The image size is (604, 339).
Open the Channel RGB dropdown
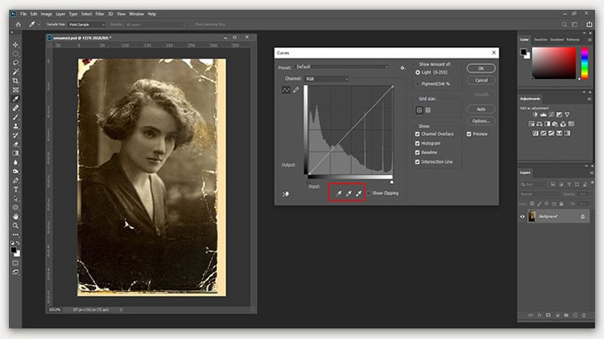tap(326, 78)
